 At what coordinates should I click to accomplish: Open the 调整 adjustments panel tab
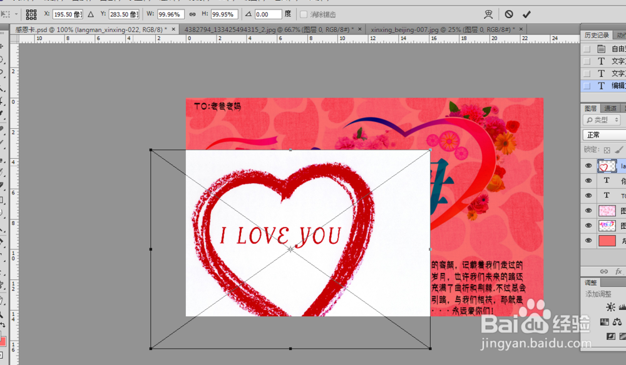(590, 282)
